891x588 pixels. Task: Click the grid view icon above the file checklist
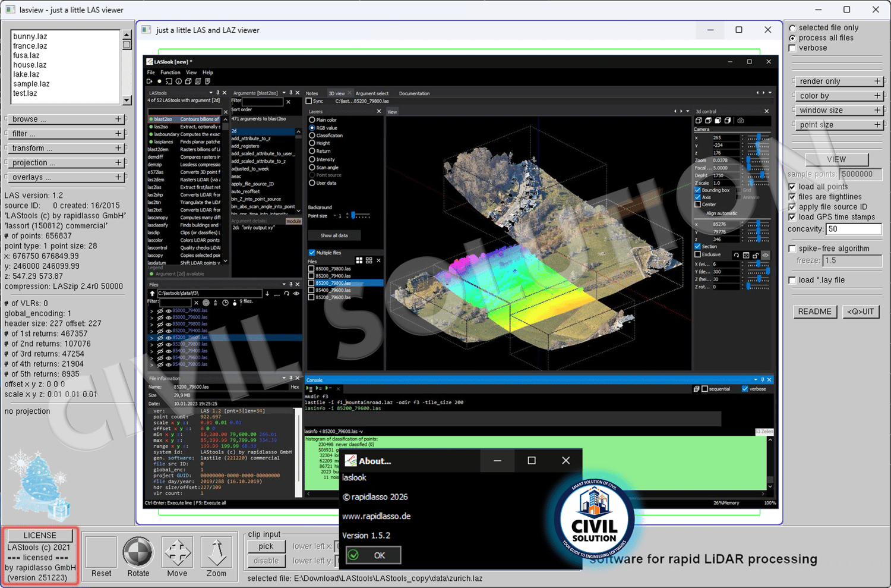click(359, 260)
